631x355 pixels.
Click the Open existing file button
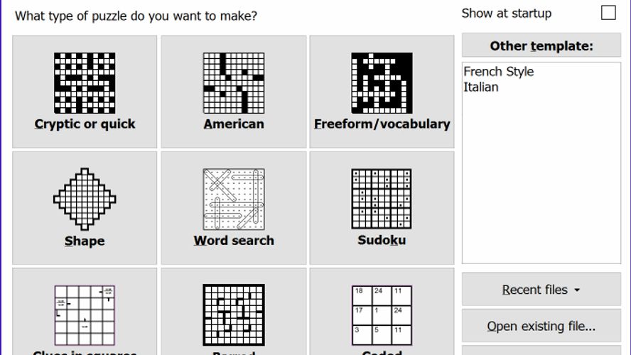coord(541,327)
